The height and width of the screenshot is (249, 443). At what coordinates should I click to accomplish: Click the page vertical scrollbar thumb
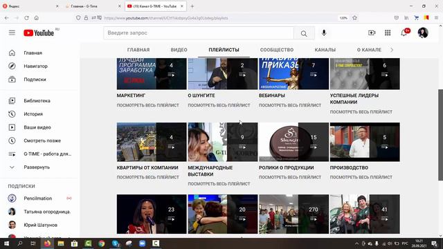(440, 135)
